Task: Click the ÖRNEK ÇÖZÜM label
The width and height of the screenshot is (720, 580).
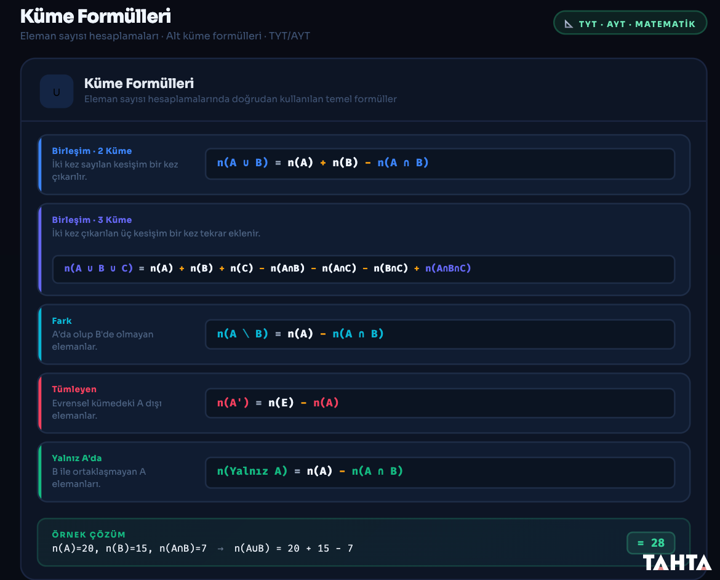Action: tap(89, 534)
